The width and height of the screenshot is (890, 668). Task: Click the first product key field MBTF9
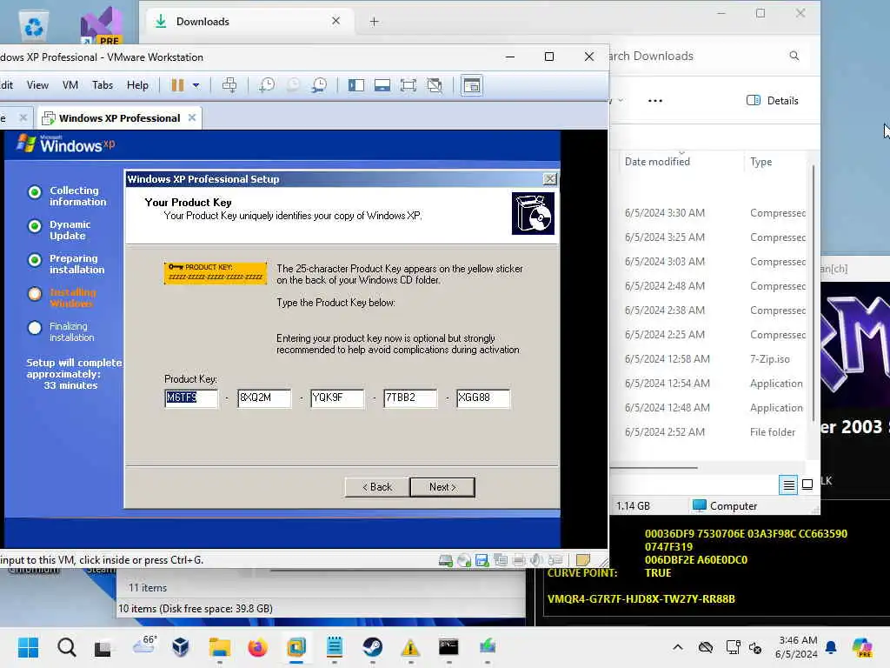(x=190, y=397)
